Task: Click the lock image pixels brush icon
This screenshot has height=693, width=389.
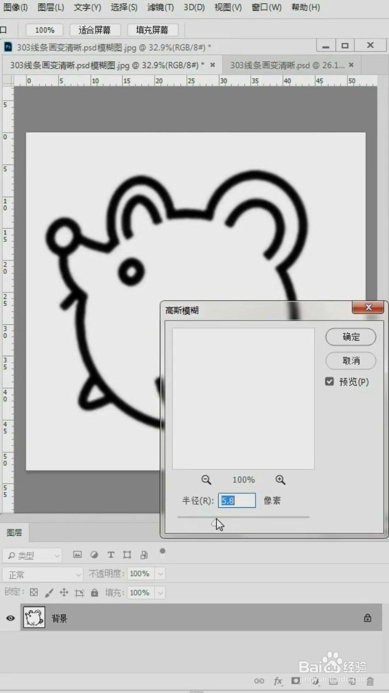Action: pos(49,592)
